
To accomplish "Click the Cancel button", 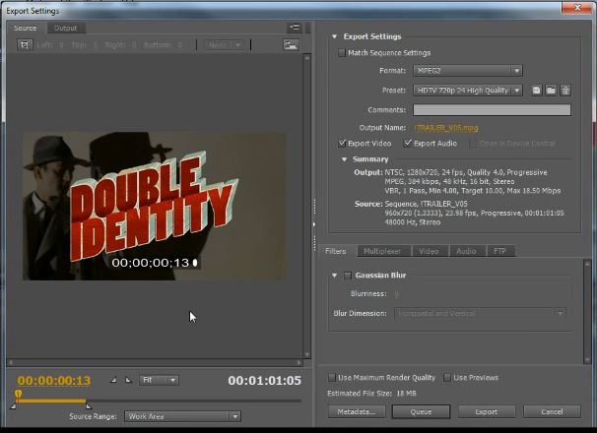I will coord(552,411).
